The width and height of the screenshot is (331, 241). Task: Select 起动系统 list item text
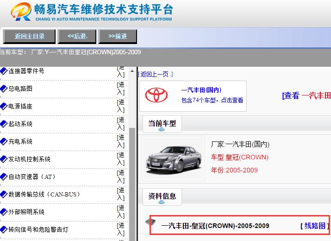tap(20, 124)
